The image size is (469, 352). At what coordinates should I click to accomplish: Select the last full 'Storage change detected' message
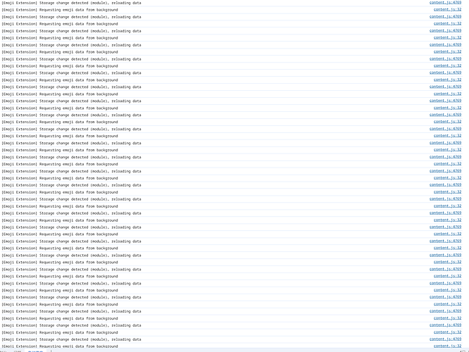[x=71, y=339]
